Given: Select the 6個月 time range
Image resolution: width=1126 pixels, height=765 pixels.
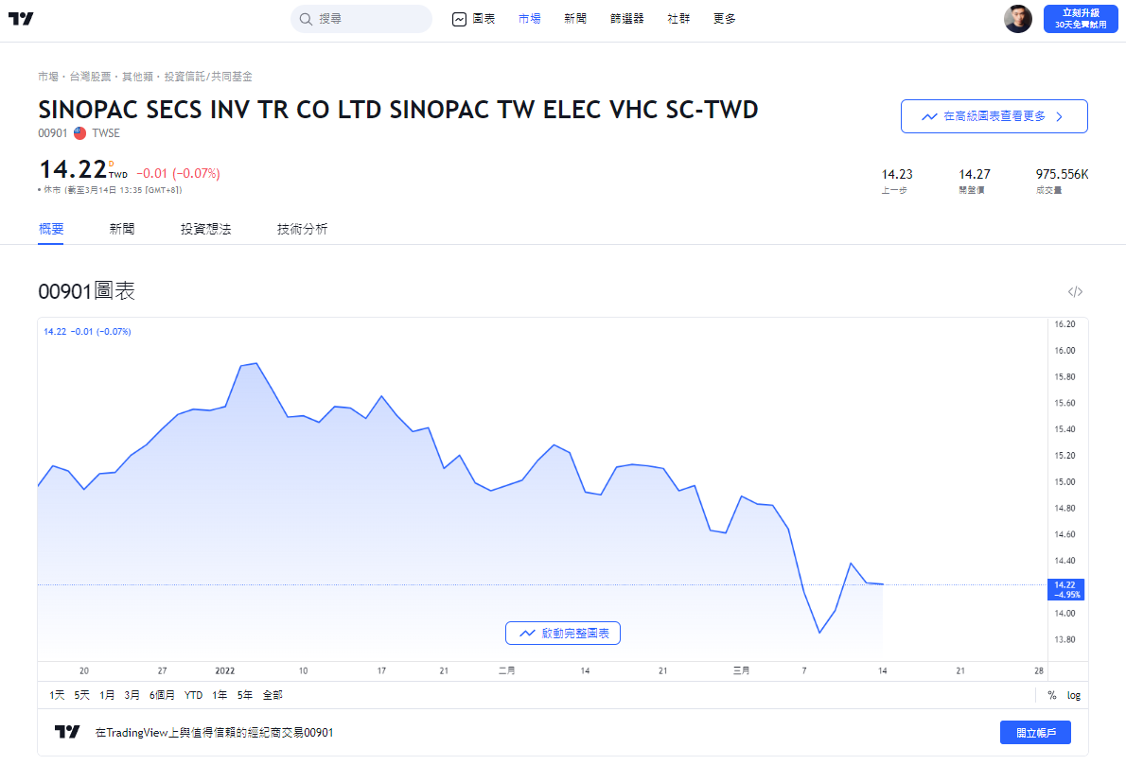Looking at the screenshot, I should click(162, 695).
